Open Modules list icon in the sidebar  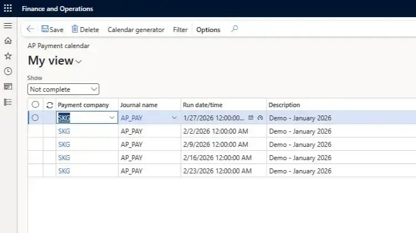(8, 102)
